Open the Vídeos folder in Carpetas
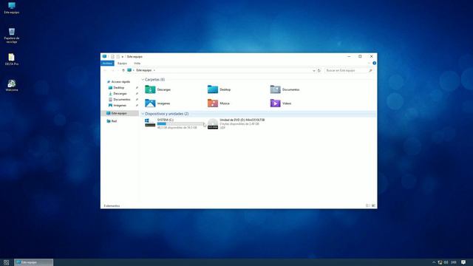 [x=281, y=103]
